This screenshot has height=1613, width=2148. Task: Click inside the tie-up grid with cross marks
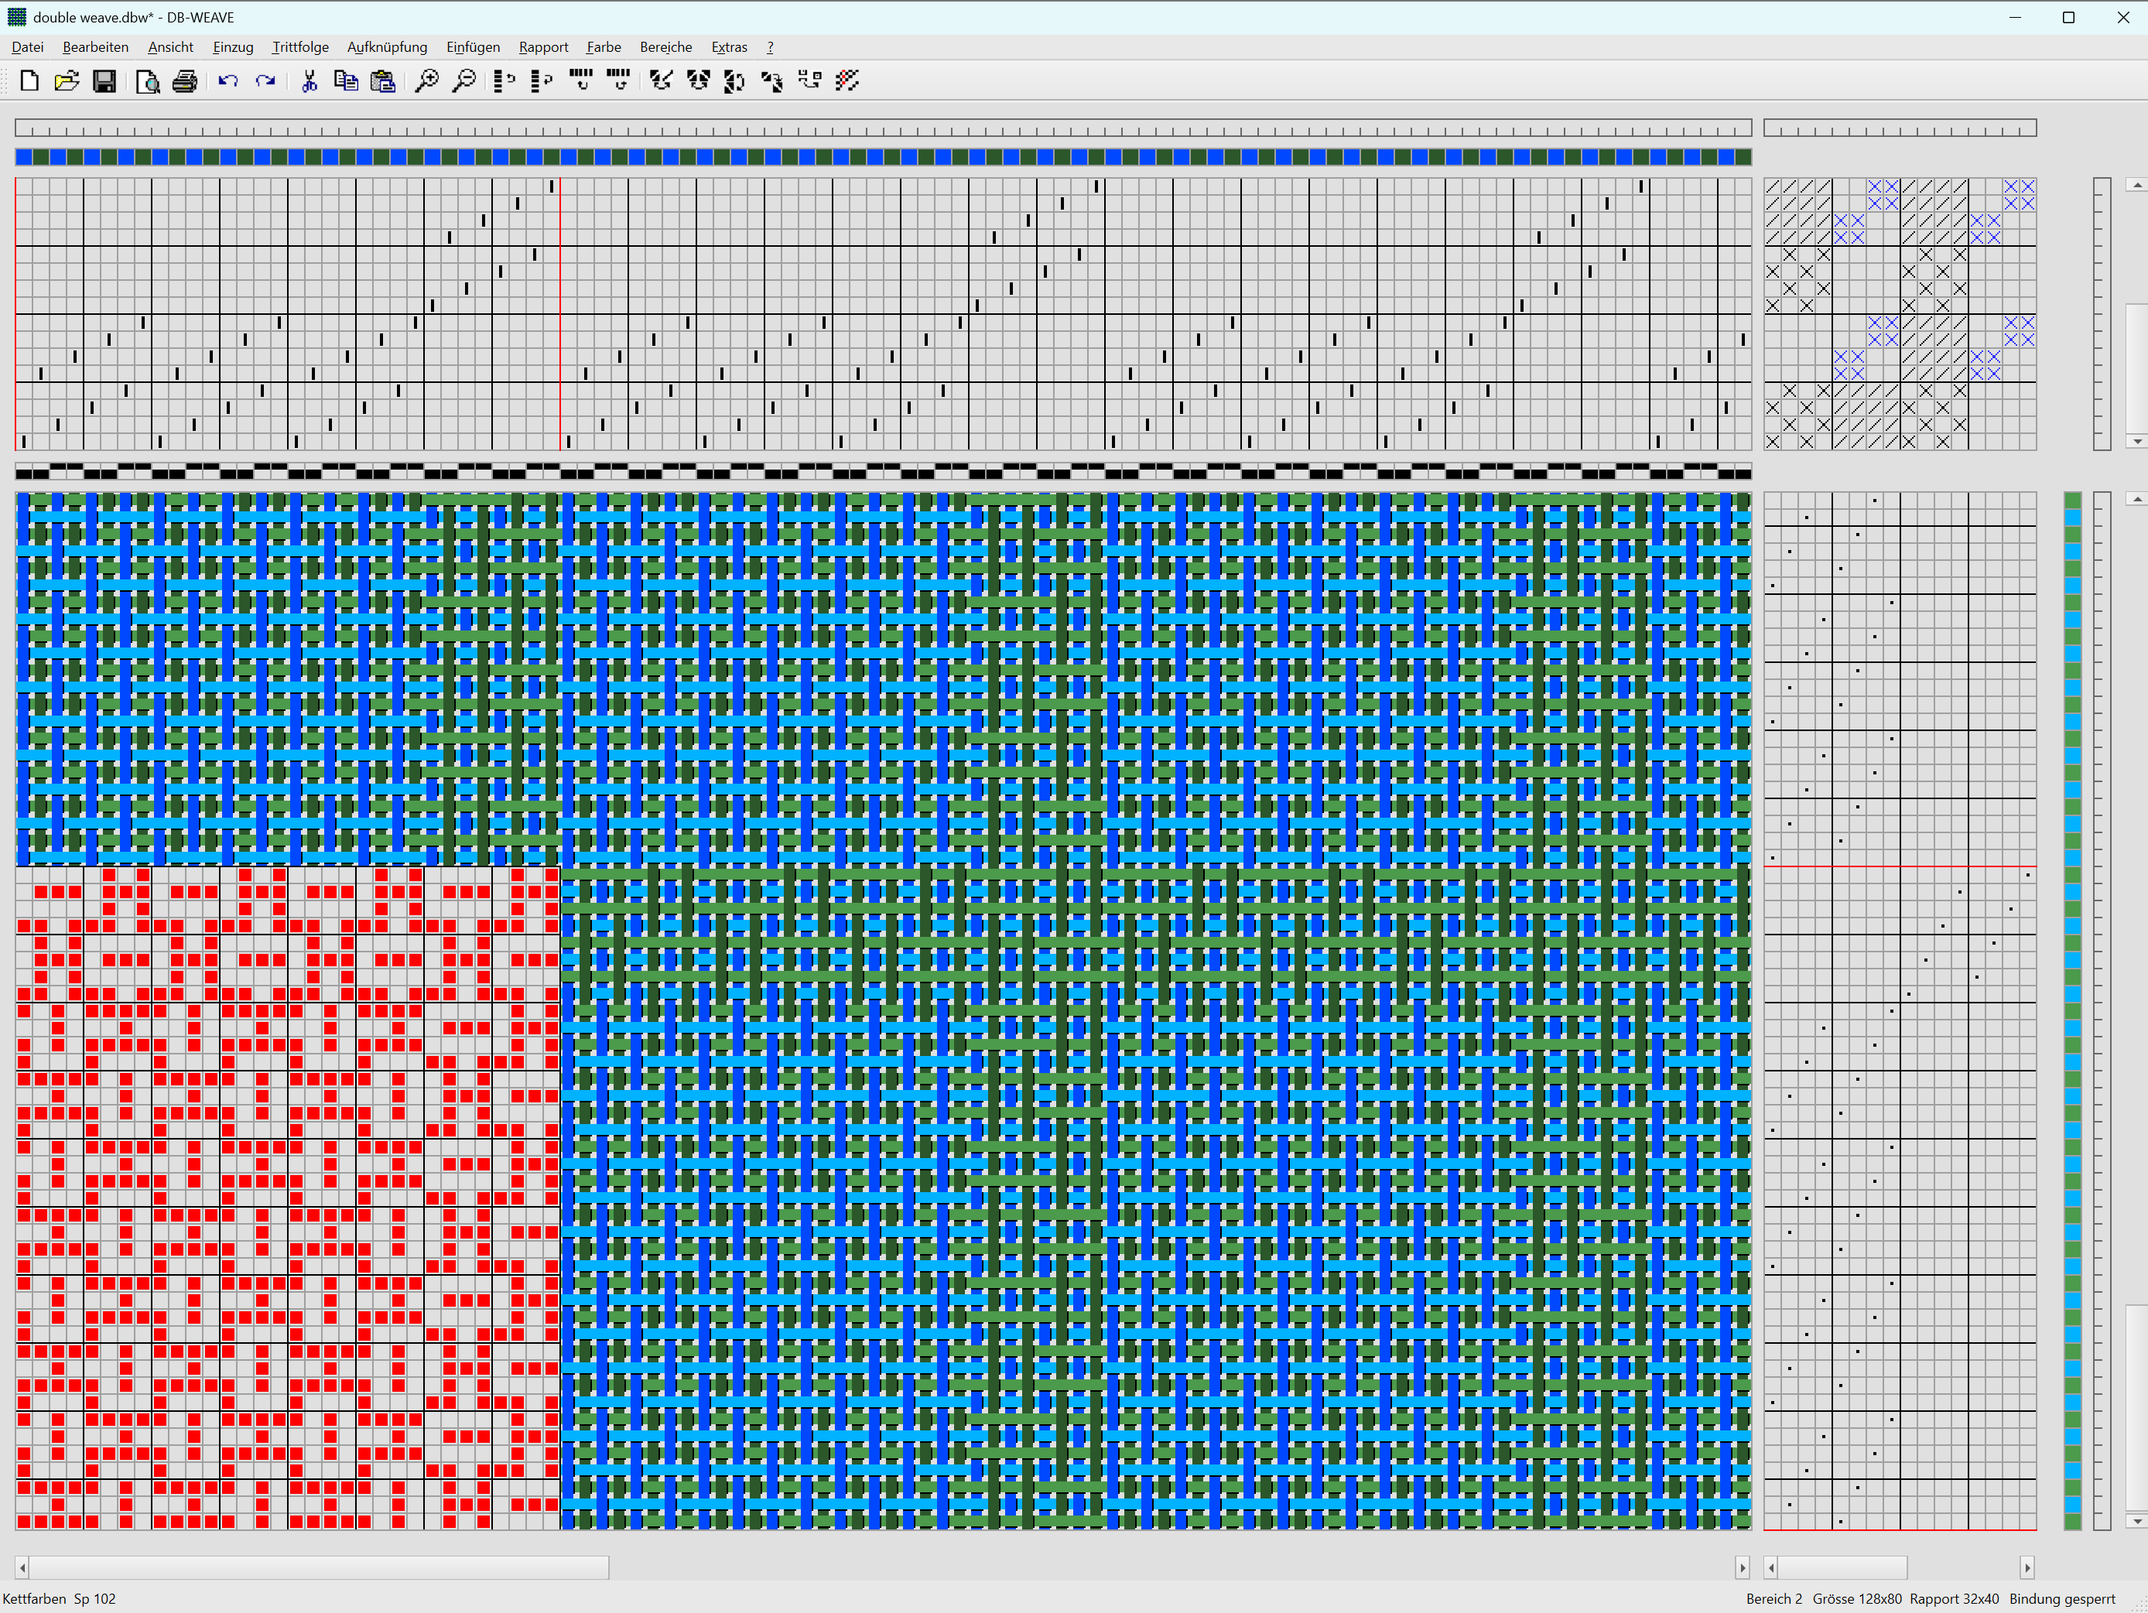(1900, 313)
